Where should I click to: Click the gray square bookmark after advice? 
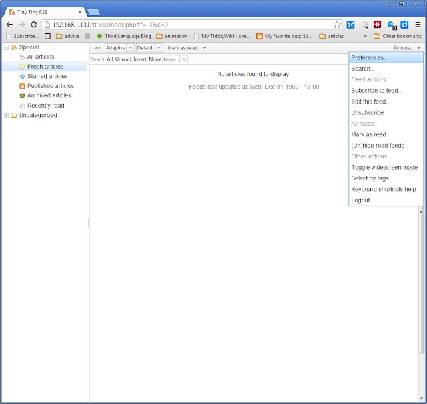click(87, 36)
